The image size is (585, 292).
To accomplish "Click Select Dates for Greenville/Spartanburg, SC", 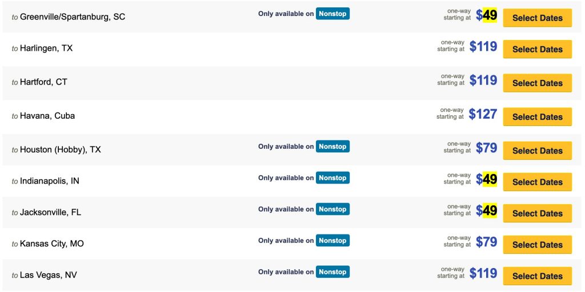I will pyautogui.click(x=537, y=18).
